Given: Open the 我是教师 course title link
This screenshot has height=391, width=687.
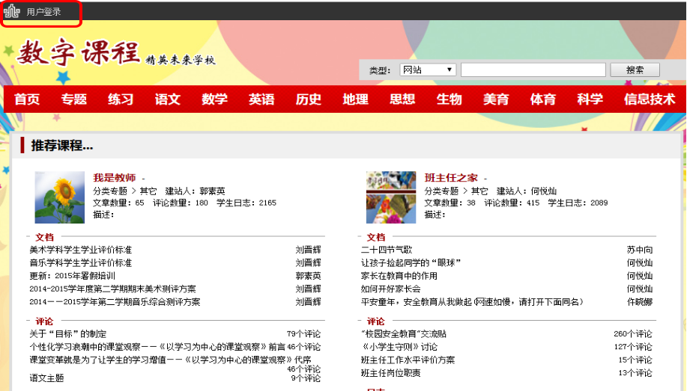Looking at the screenshot, I should click(114, 178).
